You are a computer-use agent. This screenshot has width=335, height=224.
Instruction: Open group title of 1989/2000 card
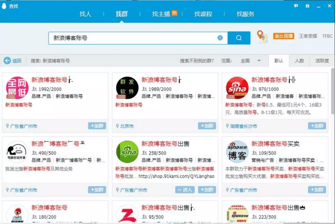161,80
